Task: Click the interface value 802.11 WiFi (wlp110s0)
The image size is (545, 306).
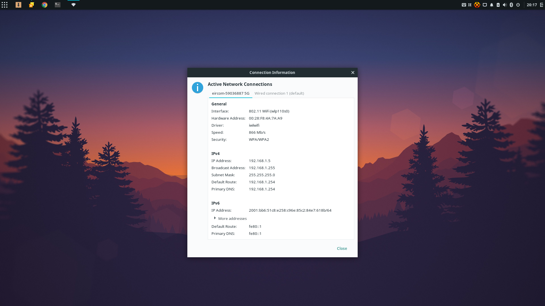Action: coord(269,111)
